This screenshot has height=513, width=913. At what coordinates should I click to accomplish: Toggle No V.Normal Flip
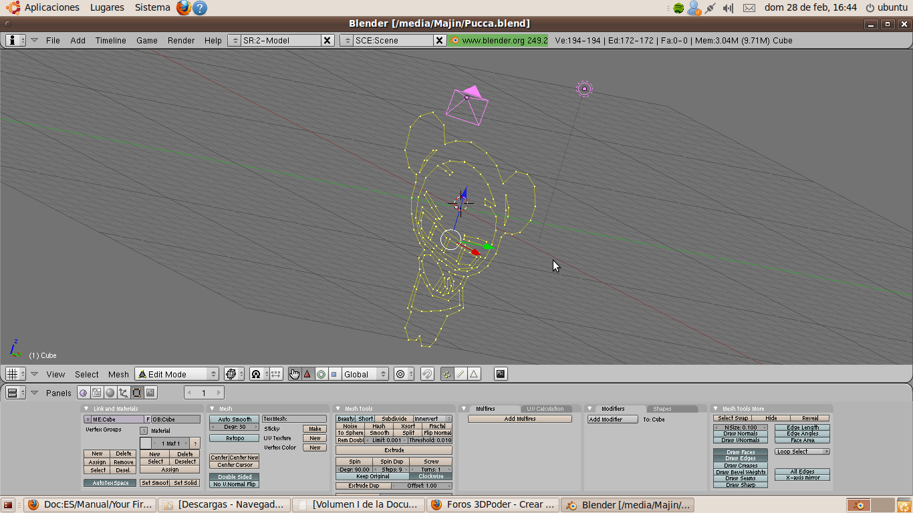pyautogui.click(x=234, y=484)
